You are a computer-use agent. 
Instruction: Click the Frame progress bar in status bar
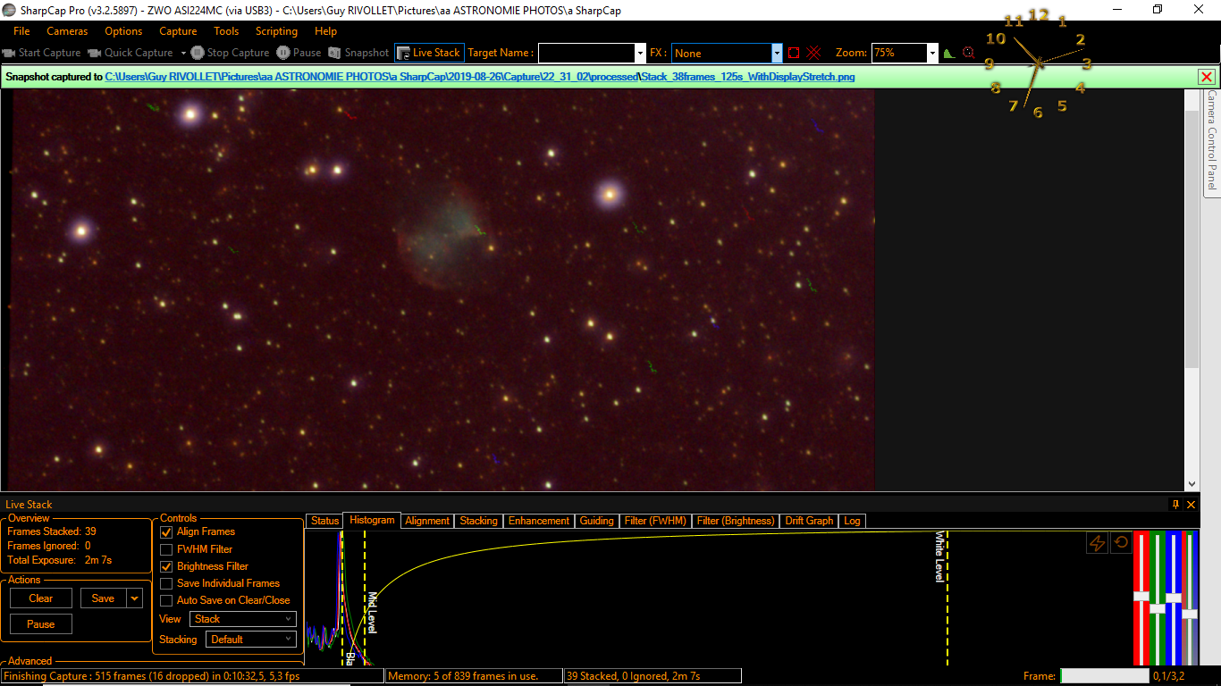click(x=1105, y=676)
